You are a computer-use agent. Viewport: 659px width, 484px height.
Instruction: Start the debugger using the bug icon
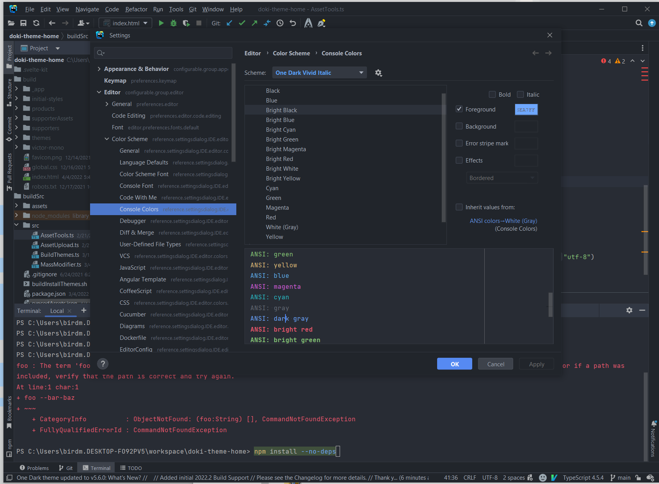click(174, 23)
